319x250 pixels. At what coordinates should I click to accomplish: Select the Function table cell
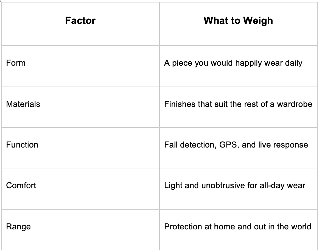(x=80, y=148)
